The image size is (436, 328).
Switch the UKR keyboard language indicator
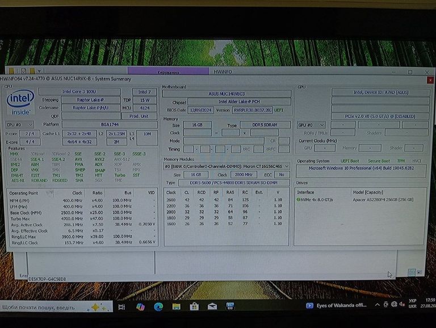(412, 303)
